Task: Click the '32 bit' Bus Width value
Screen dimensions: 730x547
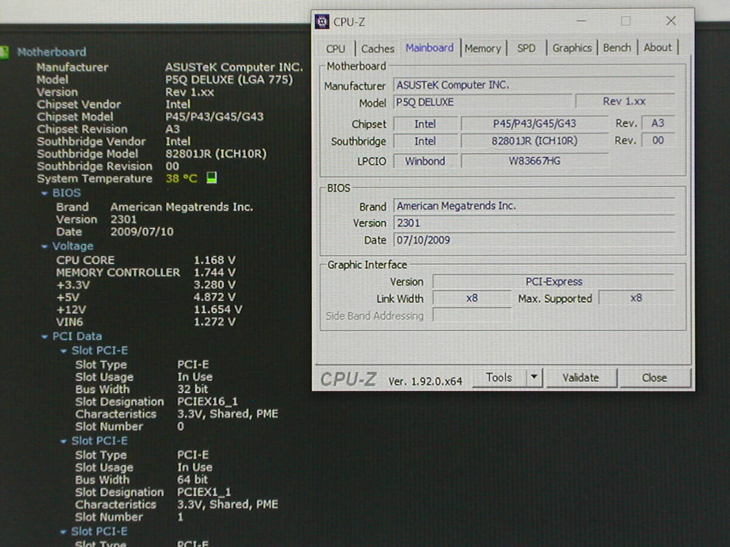Action: 193,390
